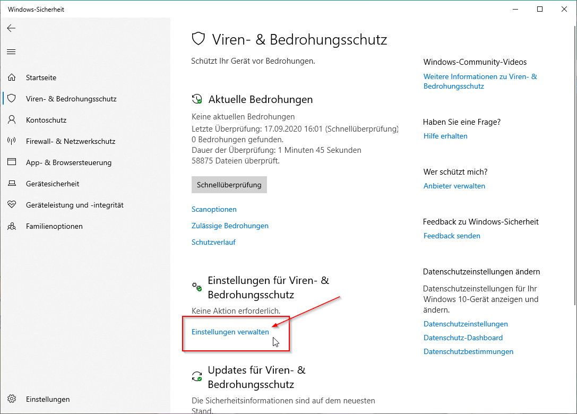Viewport: 577px width, 414px height.
Task: Click Feedback senden link
Action: 452,236
